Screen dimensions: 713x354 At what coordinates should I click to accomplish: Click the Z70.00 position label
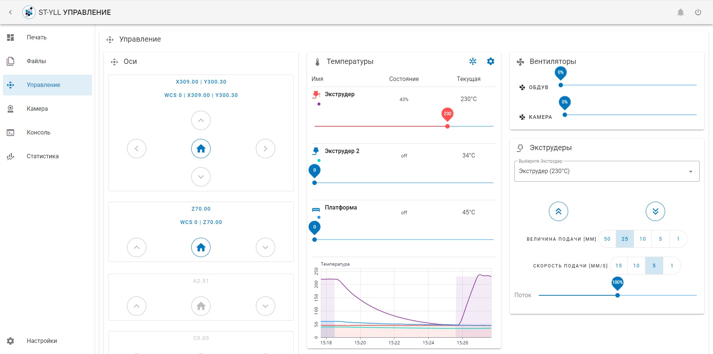(201, 209)
